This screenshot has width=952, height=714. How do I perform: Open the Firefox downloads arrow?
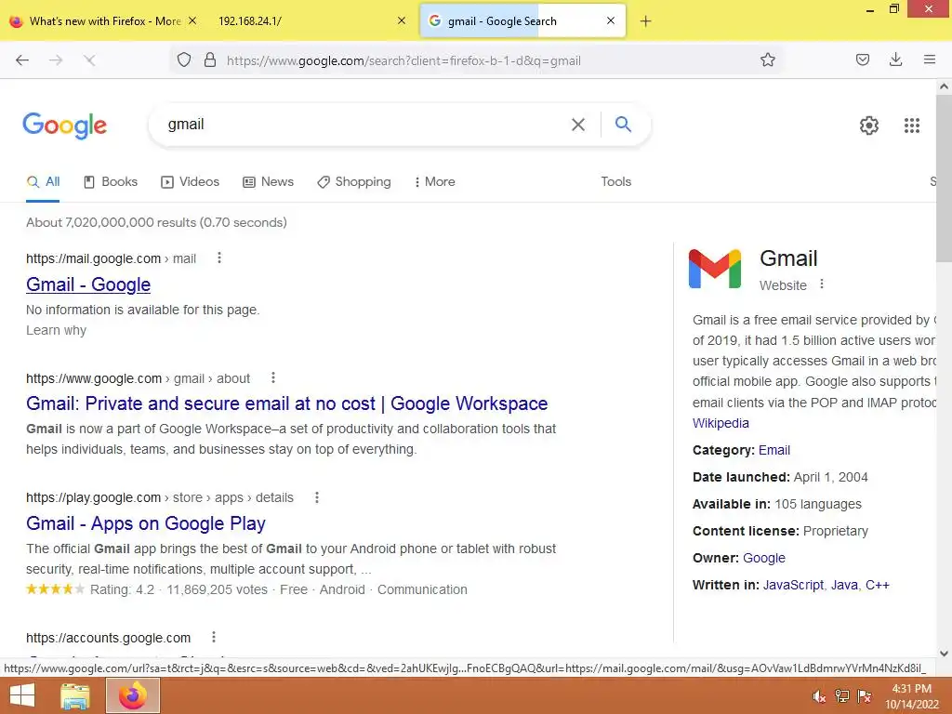(895, 59)
